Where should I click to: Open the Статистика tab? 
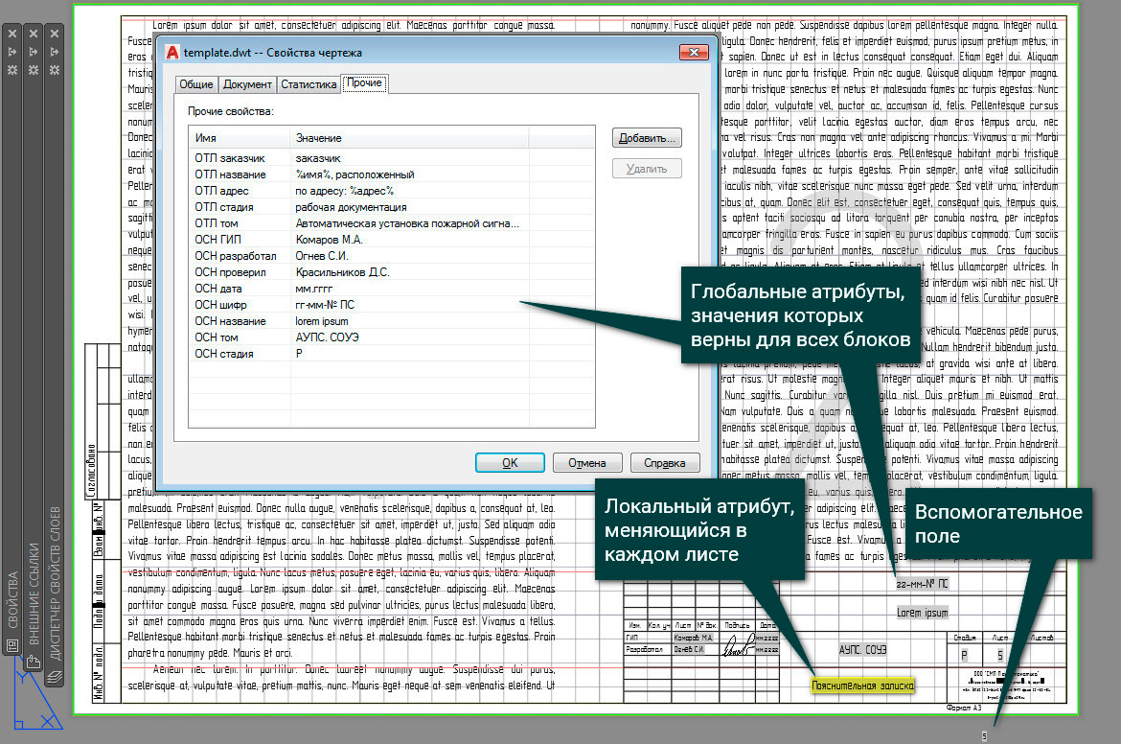pos(309,84)
